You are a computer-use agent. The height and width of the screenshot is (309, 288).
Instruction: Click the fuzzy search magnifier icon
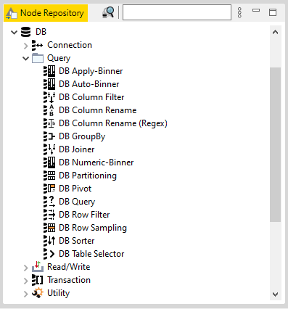coord(108,12)
